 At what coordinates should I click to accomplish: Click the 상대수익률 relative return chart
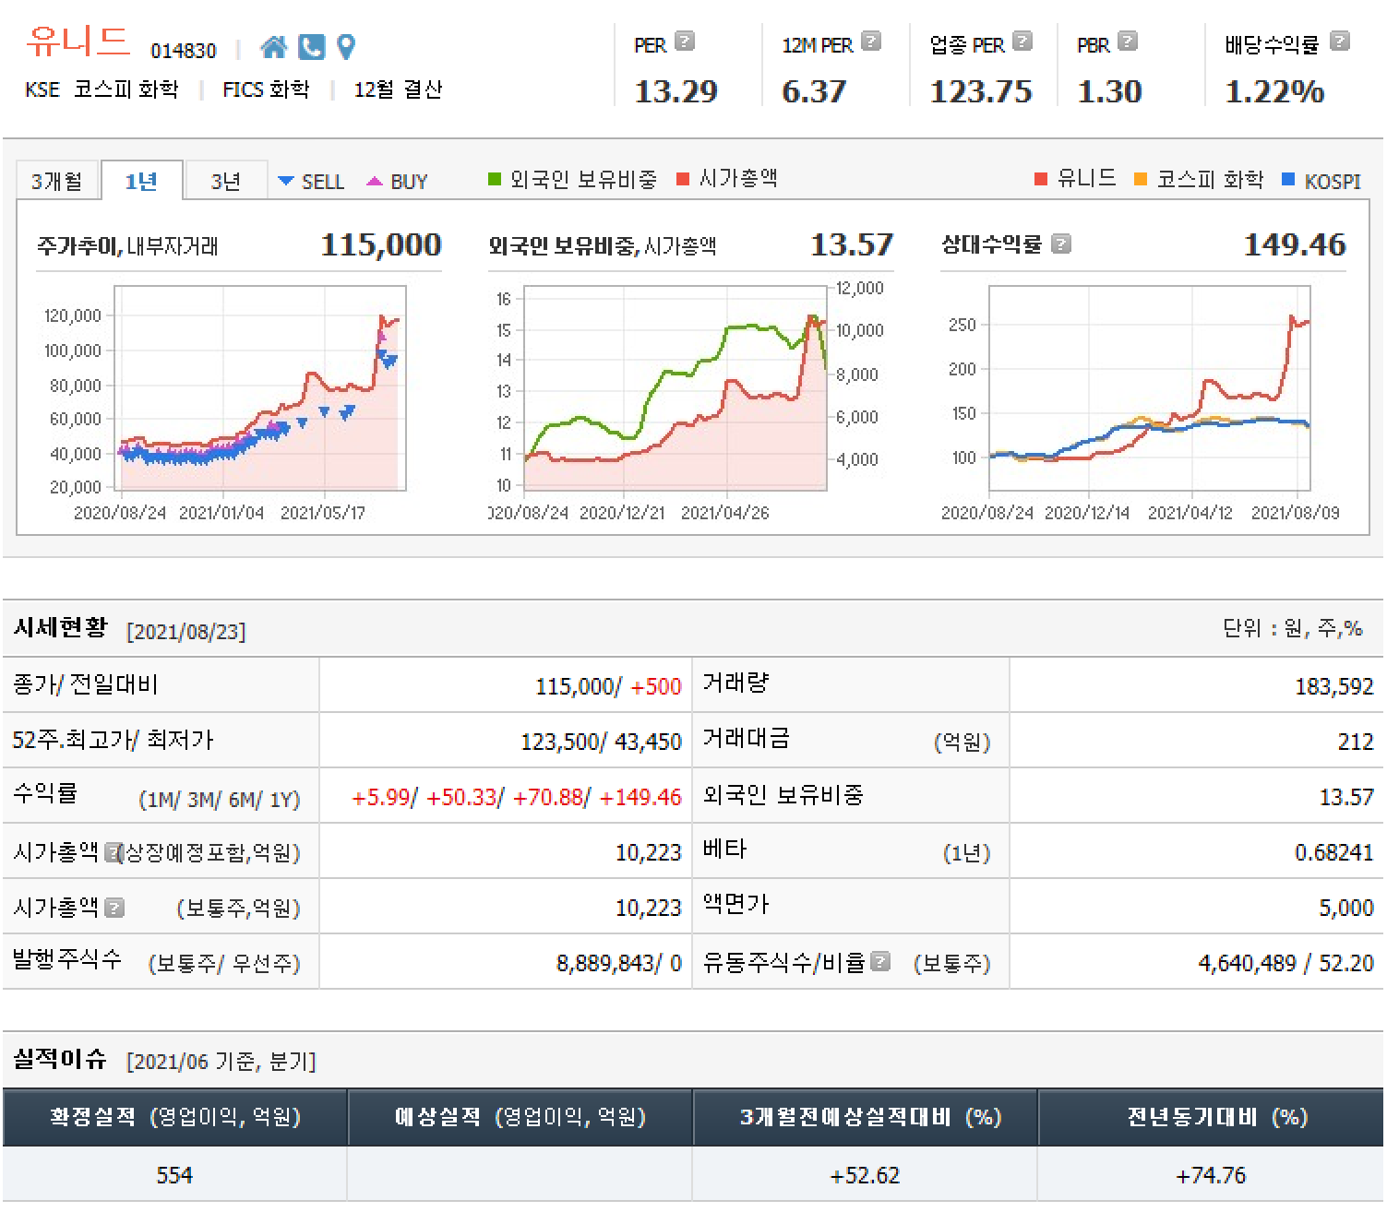click(1150, 387)
